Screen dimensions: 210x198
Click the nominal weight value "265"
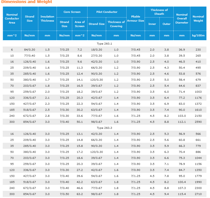click(x=198, y=56)
